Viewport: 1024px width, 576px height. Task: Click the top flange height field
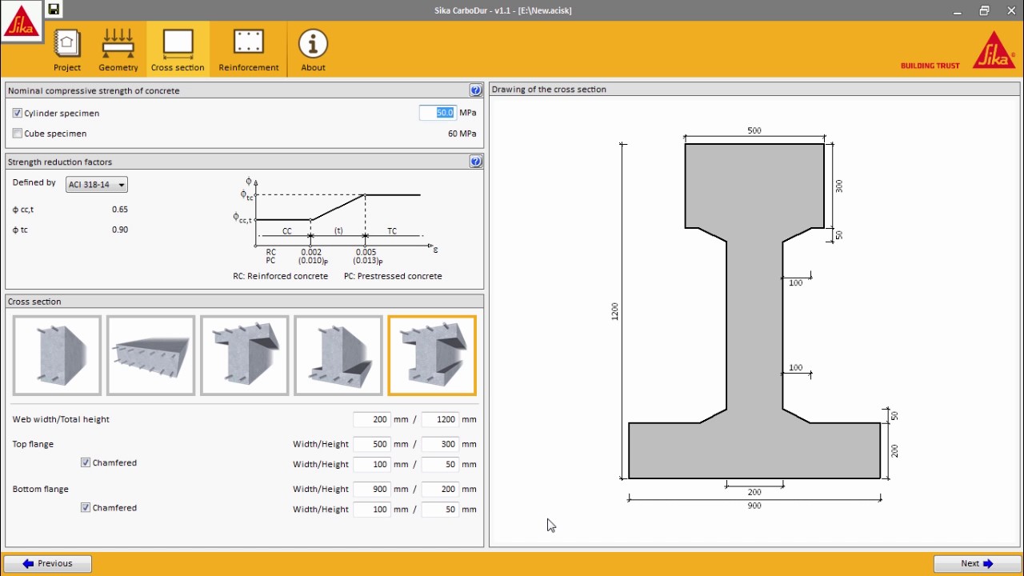click(x=439, y=444)
